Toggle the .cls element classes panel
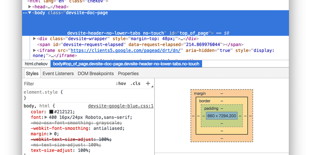311x155 pixels. [135, 83]
